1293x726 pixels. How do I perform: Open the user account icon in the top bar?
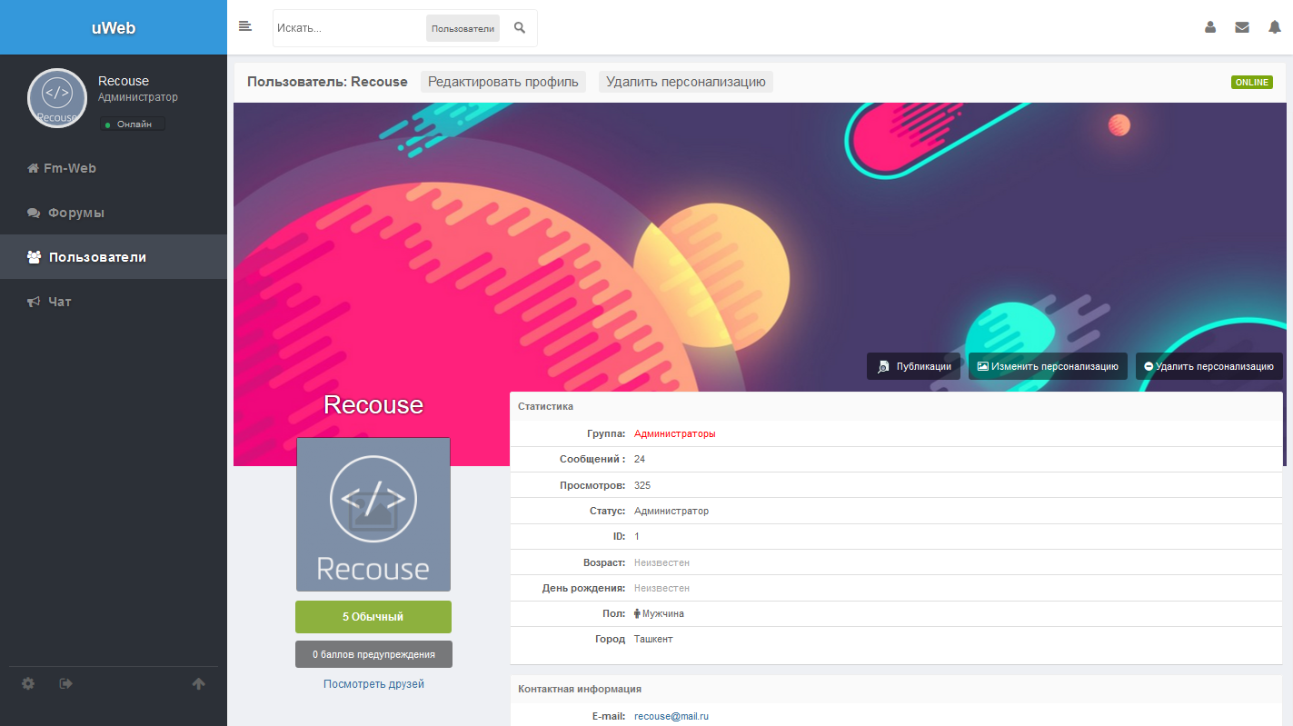[x=1210, y=27]
